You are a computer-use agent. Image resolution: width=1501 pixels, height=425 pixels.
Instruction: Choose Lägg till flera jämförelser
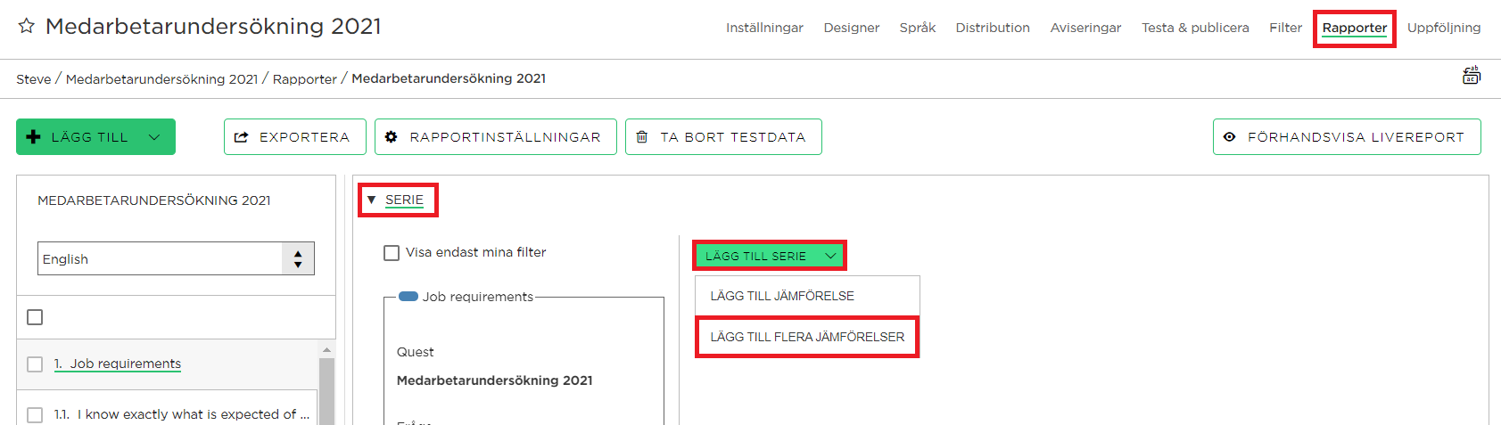coord(807,337)
